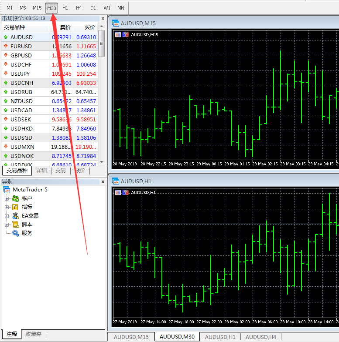This screenshot has height=342, width=339.
Task: Click the 脚本 scripts icon
Action: pyautogui.click(x=16, y=225)
